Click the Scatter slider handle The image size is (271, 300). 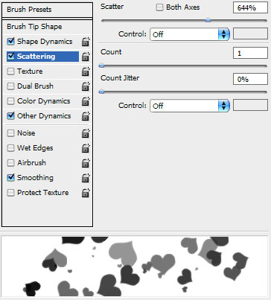pyautogui.click(x=208, y=20)
